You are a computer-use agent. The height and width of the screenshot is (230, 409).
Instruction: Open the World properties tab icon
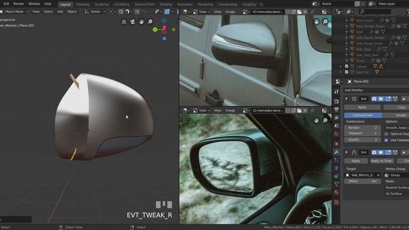coord(337,134)
